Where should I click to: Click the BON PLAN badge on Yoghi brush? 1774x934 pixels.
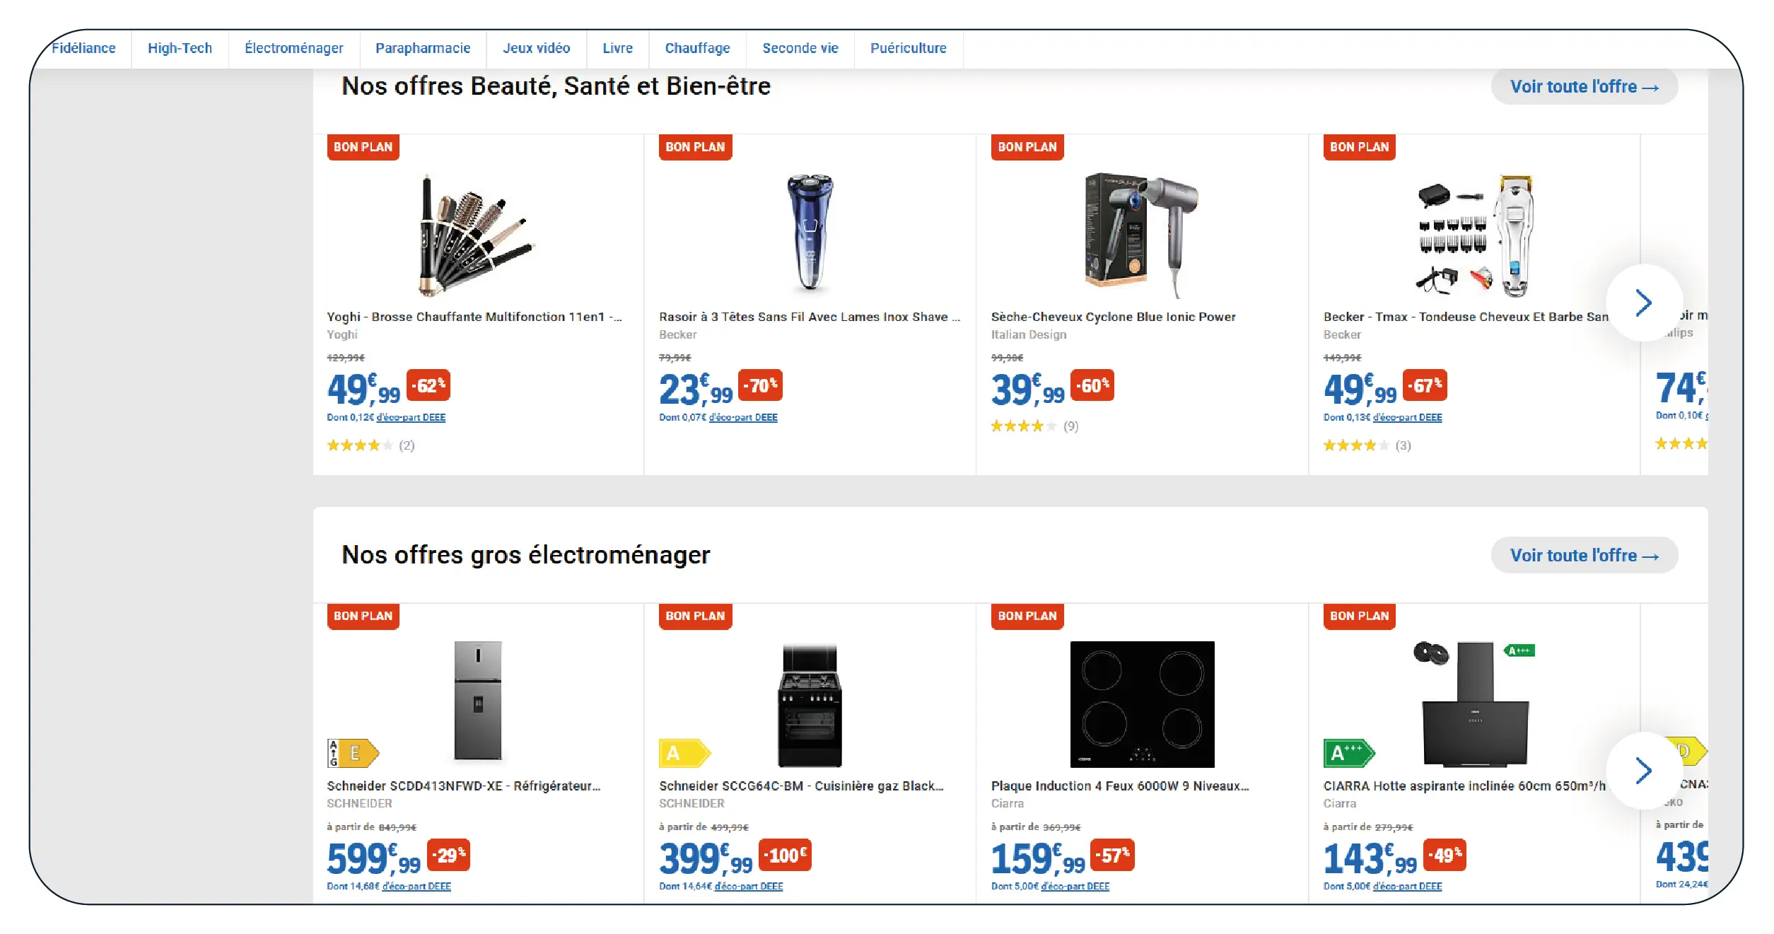[x=363, y=147]
